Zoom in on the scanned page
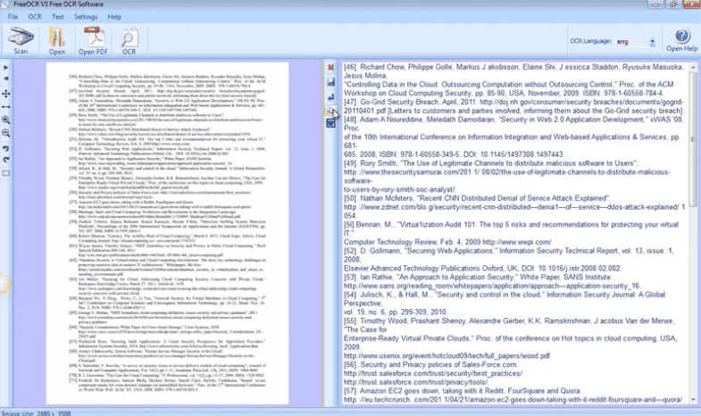 6,120
